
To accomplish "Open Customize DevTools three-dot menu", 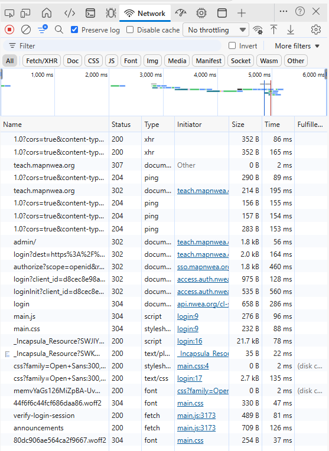I will point(284,11).
